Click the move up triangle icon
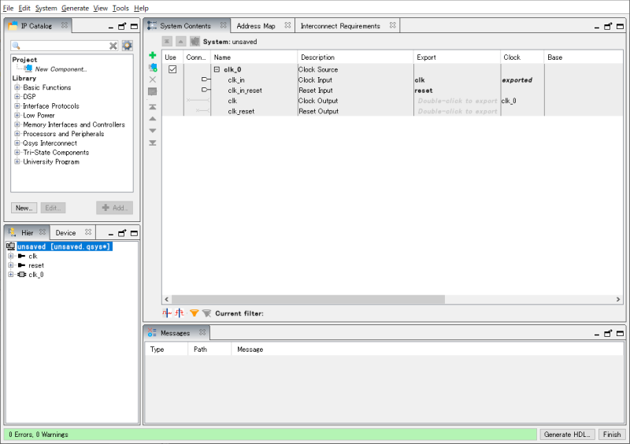 point(153,119)
